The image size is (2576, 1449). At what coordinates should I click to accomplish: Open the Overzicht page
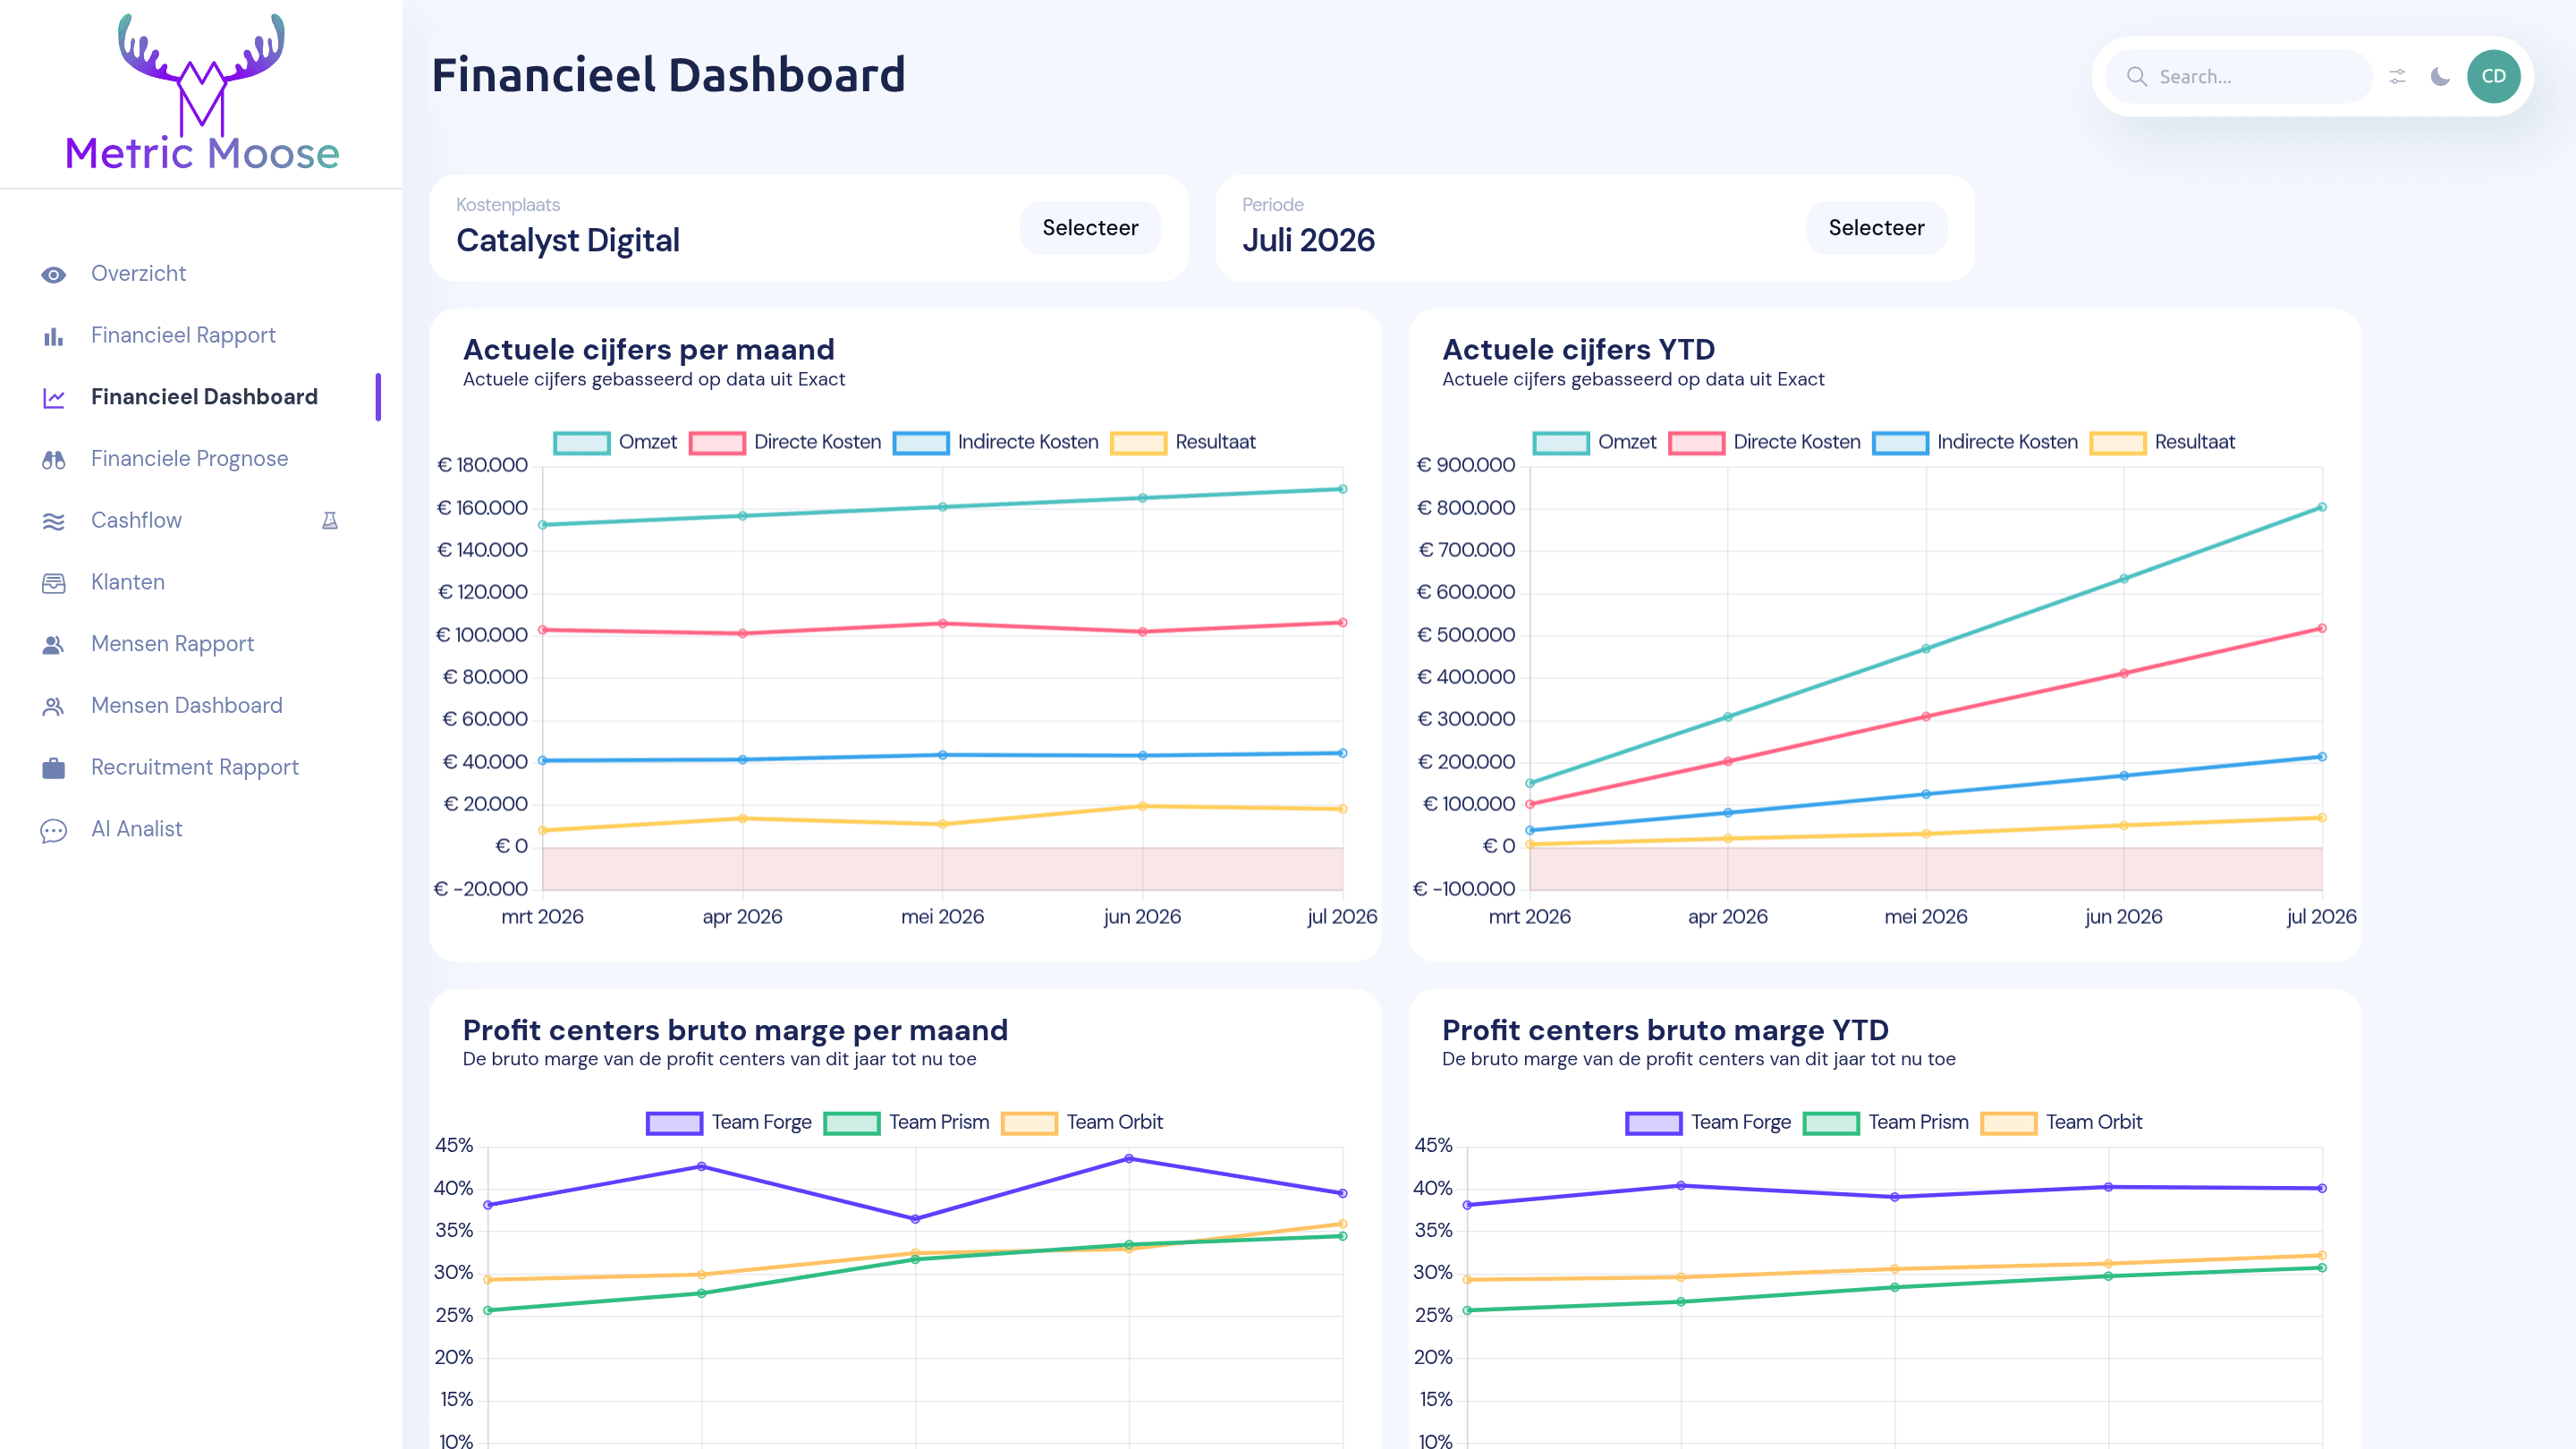point(138,273)
